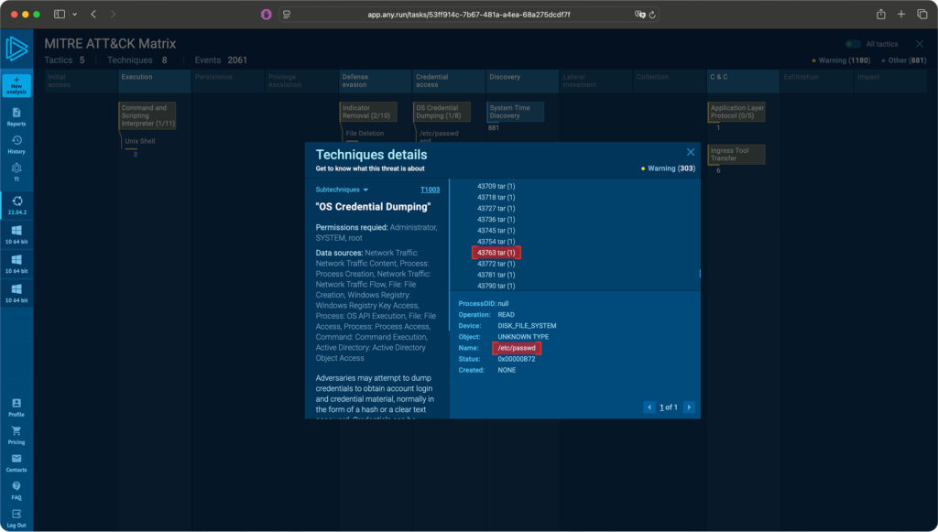Show the Safari tab overview

pos(922,15)
